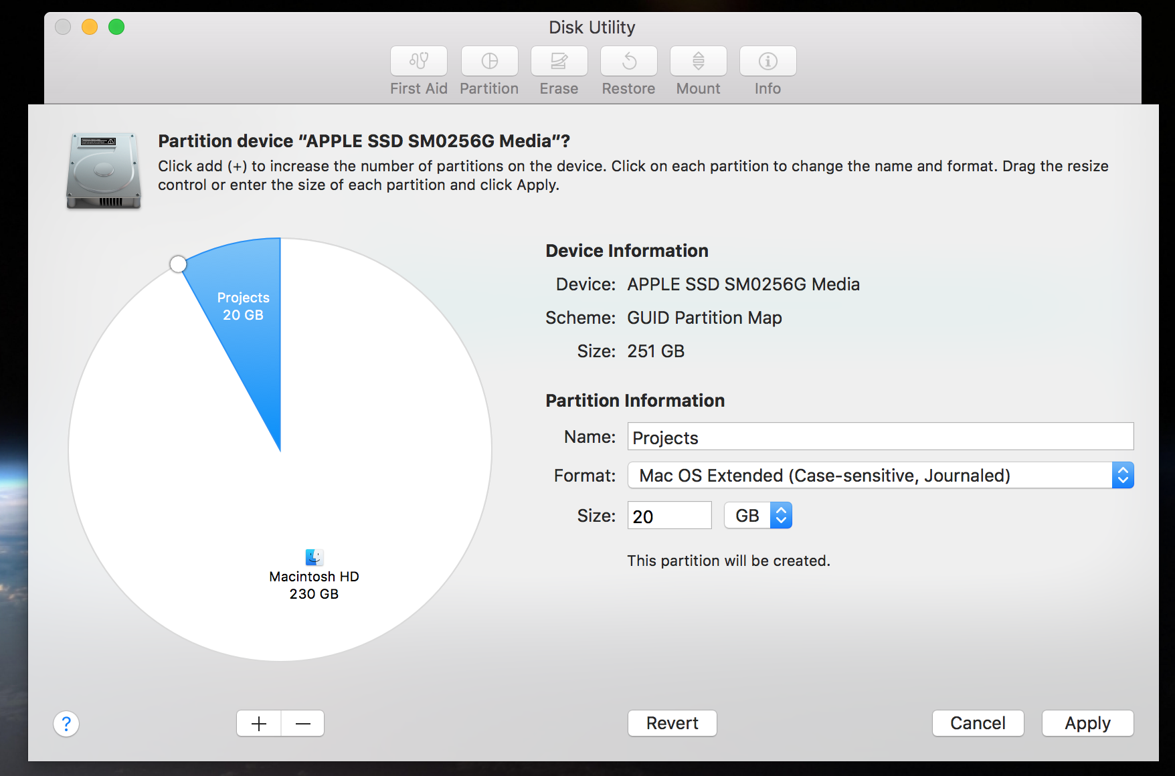Click "This partition will be created." text
Image resolution: width=1175 pixels, height=776 pixels.
pyautogui.click(x=729, y=561)
